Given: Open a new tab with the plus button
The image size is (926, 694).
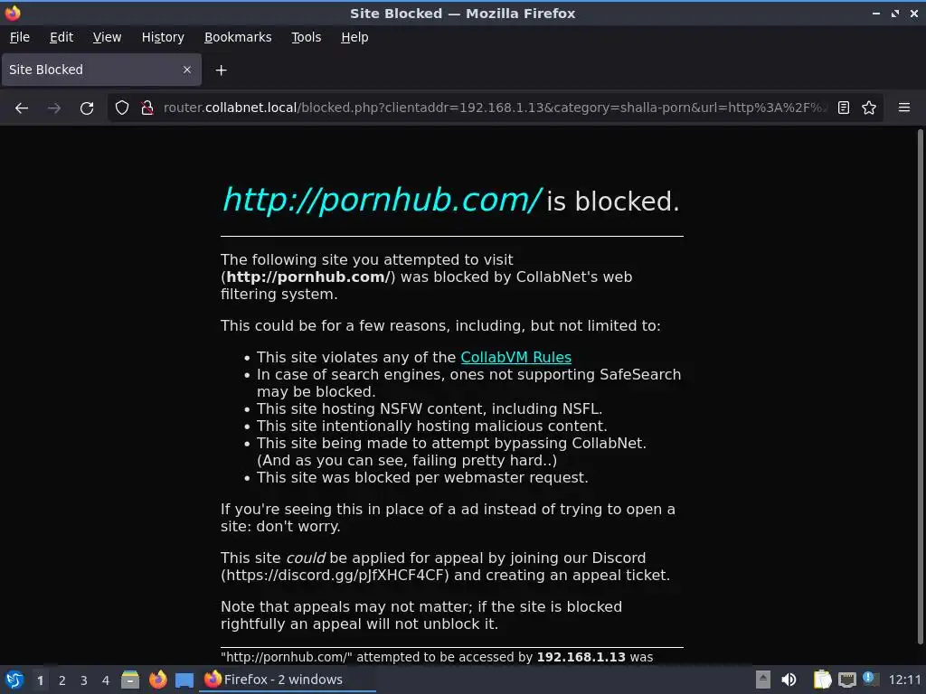Looking at the screenshot, I should 221,70.
